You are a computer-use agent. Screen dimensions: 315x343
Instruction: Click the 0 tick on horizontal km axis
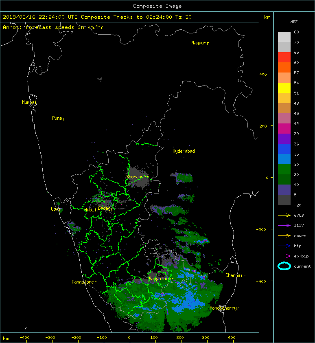point(129,338)
